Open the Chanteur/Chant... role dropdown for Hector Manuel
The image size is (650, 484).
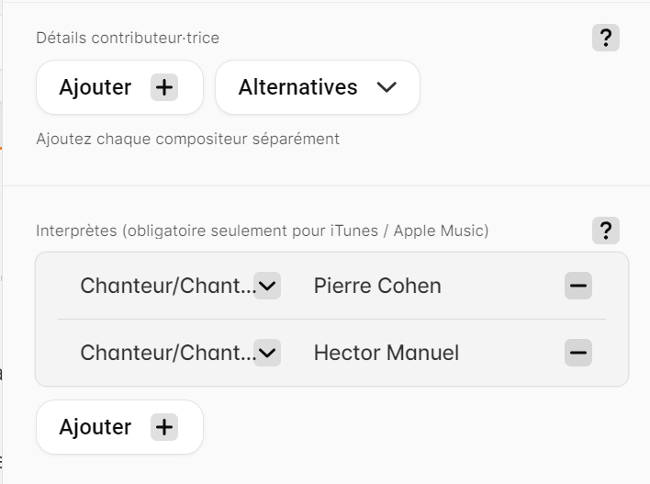[x=180, y=353]
